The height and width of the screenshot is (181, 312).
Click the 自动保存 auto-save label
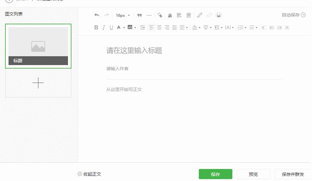pos(291,15)
